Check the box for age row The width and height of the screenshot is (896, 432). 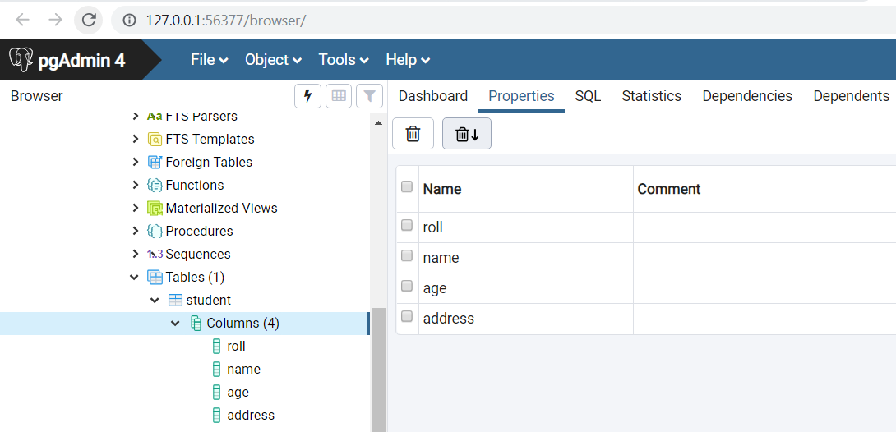click(x=407, y=286)
